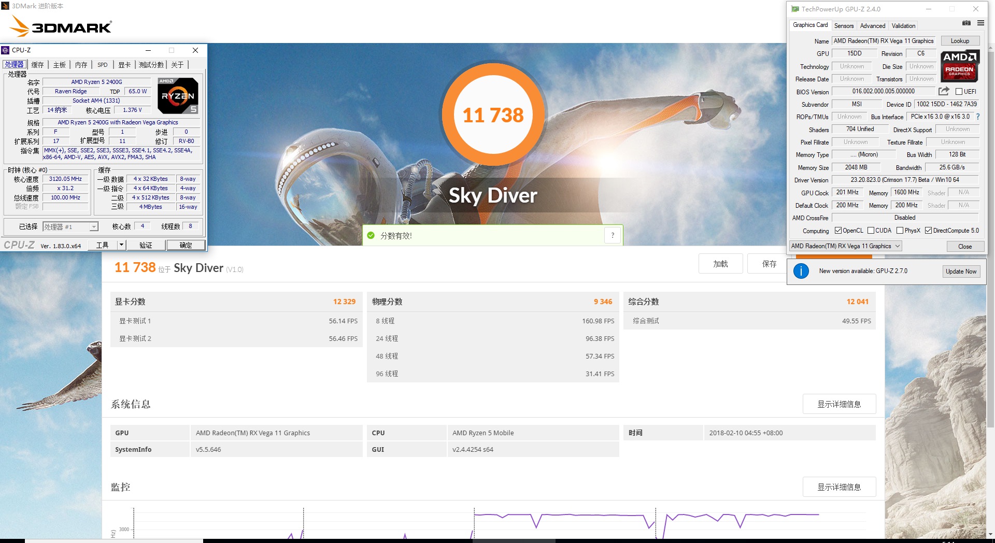Click the GPU-Z screenshot camera icon

(966, 23)
